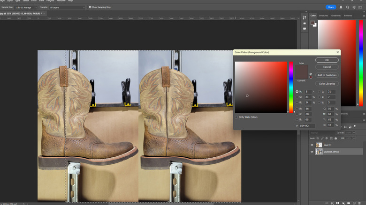Click the hue strip in the Color panel
This screenshot has width=366, height=205.
[361, 63]
